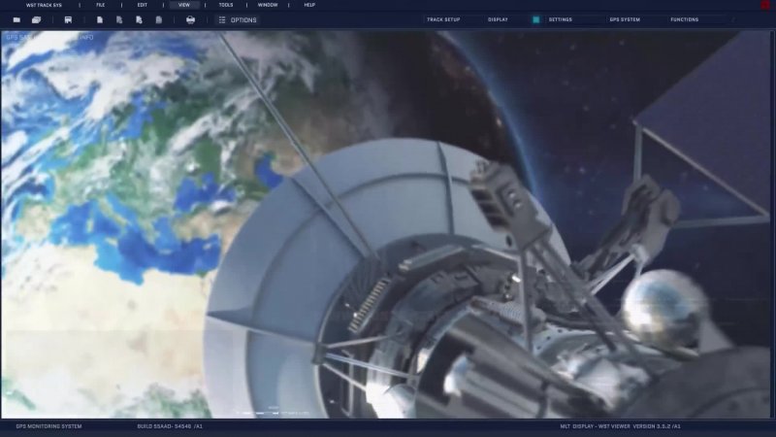
Task: Open the OPTIONS list dropdown
Action: coord(237,19)
